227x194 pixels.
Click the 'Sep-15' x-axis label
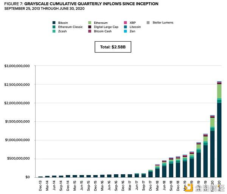(x=89, y=186)
